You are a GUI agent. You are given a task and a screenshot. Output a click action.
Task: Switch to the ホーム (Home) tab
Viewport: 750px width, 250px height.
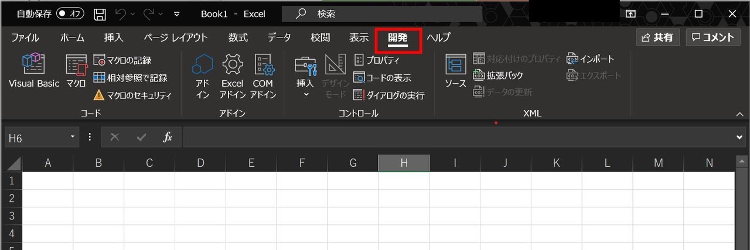[72, 37]
